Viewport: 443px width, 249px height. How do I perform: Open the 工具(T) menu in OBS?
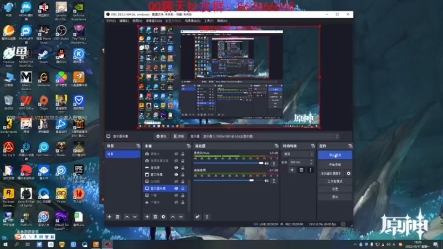[209, 21]
